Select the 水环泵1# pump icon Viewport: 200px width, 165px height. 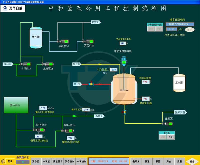click(25, 64)
